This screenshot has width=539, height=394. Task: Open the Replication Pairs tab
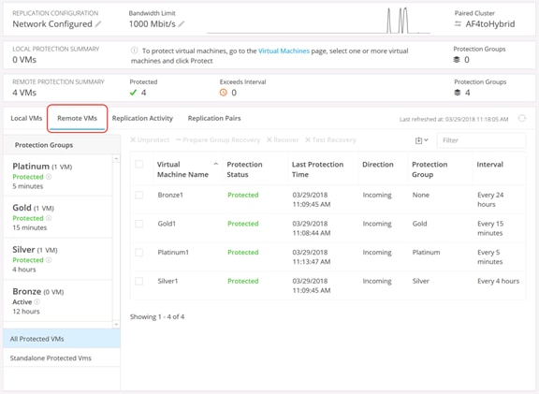(x=214, y=118)
